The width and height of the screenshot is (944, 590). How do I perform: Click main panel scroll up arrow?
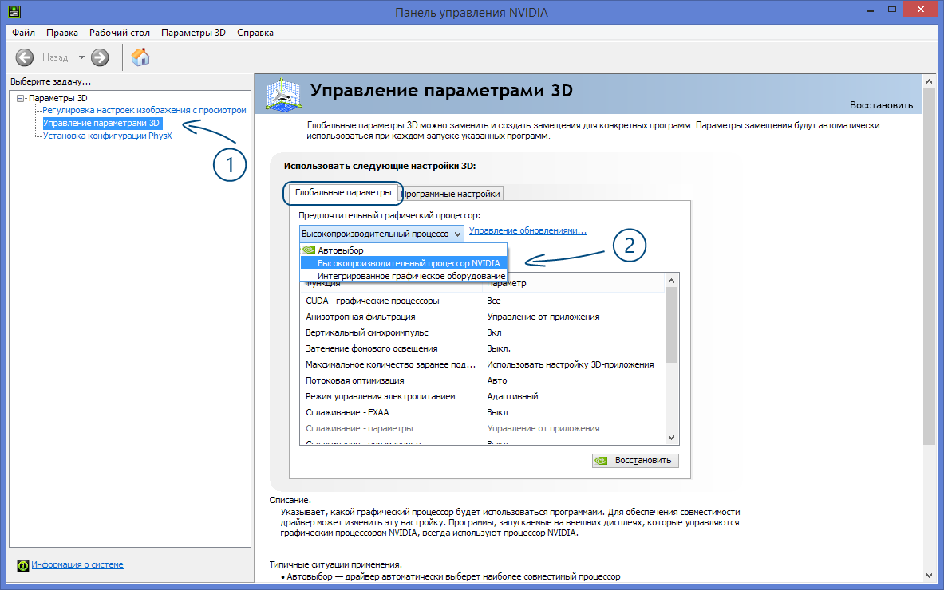pos(928,81)
